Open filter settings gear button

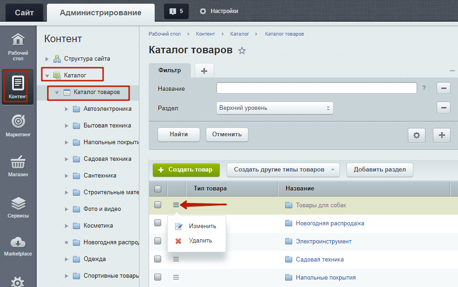(x=417, y=135)
